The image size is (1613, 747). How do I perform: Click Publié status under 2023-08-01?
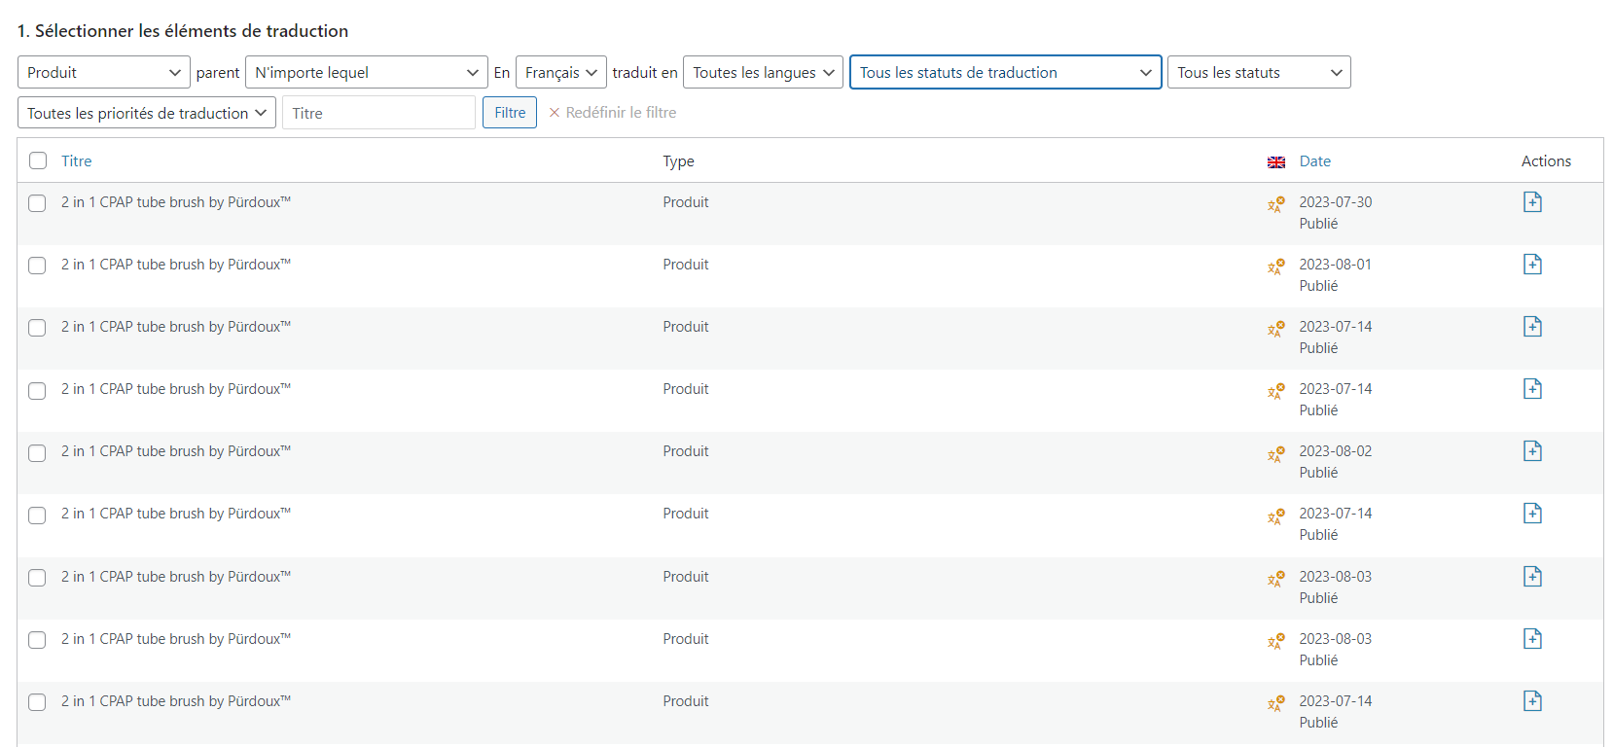pos(1318,286)
